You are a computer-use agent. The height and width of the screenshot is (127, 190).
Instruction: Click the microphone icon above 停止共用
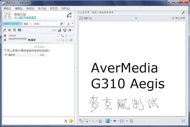click(183, 13)
